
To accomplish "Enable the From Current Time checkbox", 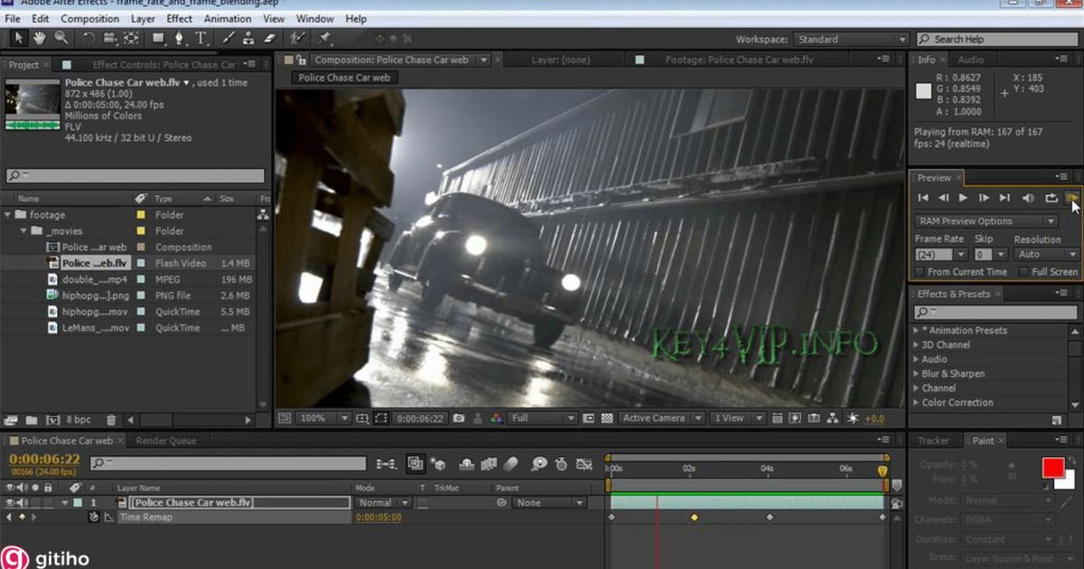I will tap(920, 272).
